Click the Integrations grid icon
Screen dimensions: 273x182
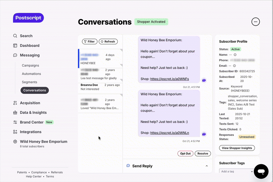[15, 132]
